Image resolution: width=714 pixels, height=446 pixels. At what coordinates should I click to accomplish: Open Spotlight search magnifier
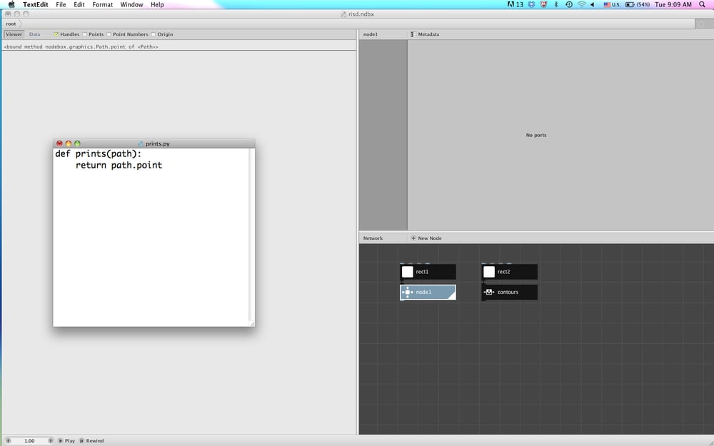click(x=702, y=4)
